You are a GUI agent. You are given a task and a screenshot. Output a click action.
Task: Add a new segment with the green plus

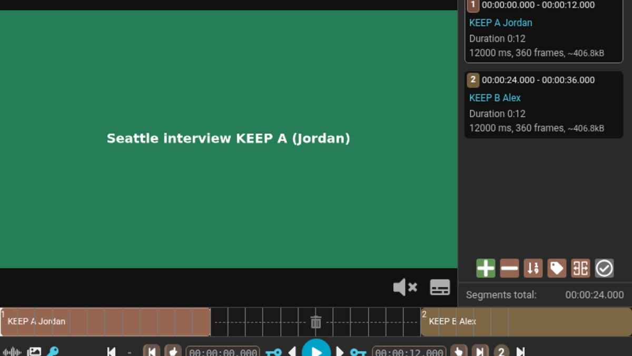(486, 268)
